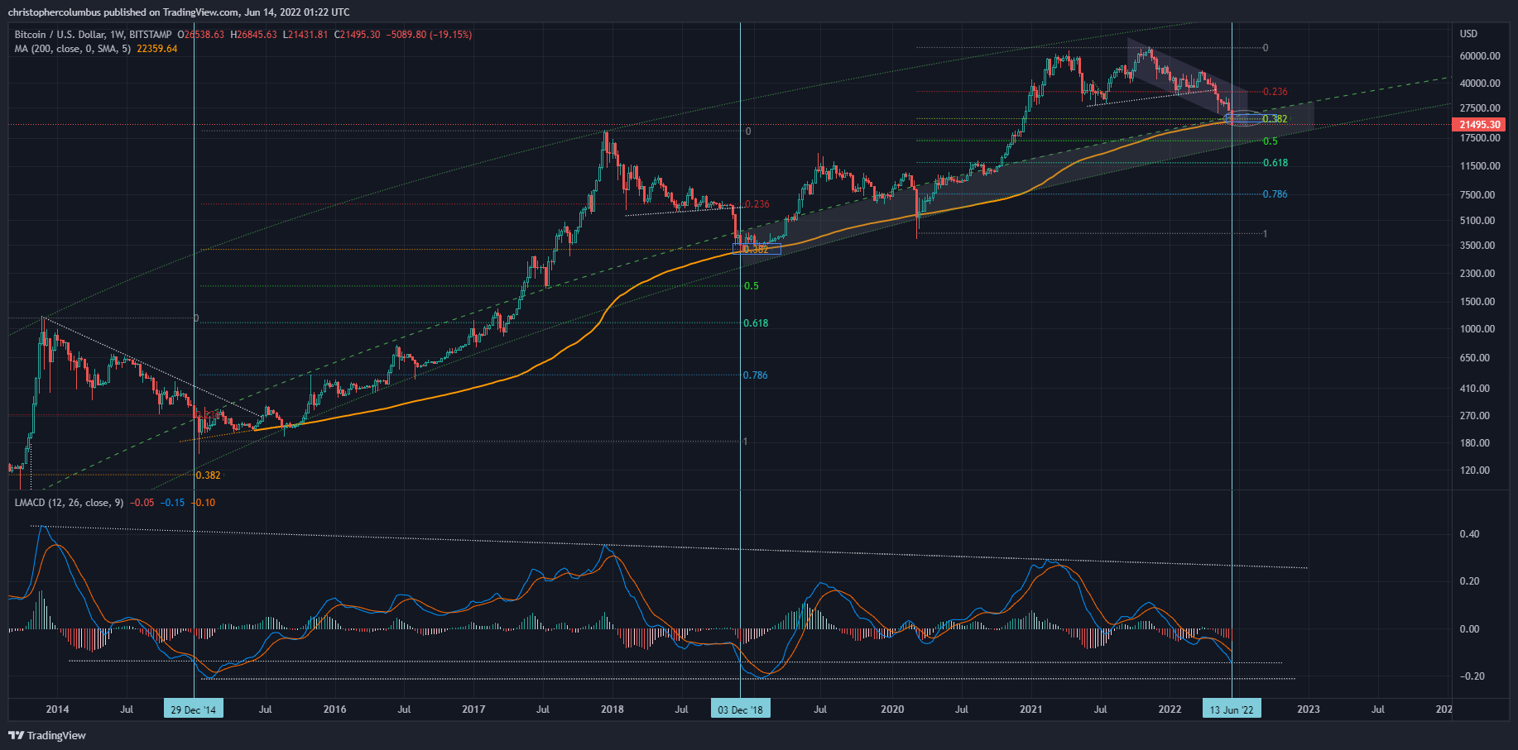
Task: Click the 1500.00 price axis label
Action: tap(1477, 302)
